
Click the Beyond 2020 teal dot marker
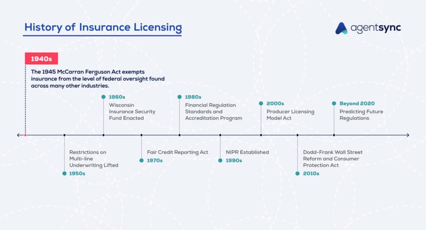click(x=334, y=104)
